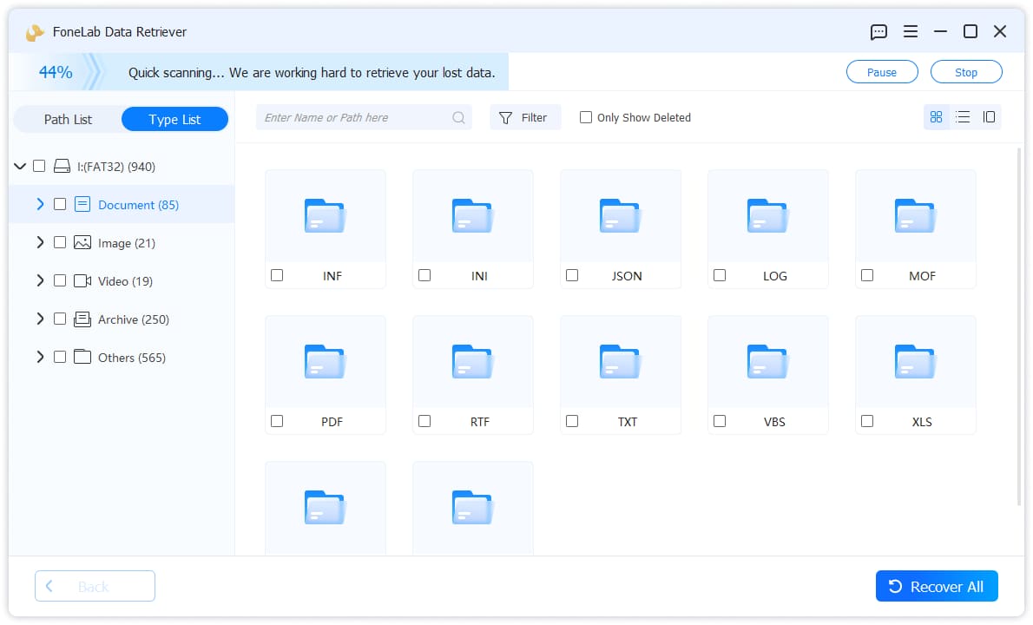Open the JSON folder icon

620,216
